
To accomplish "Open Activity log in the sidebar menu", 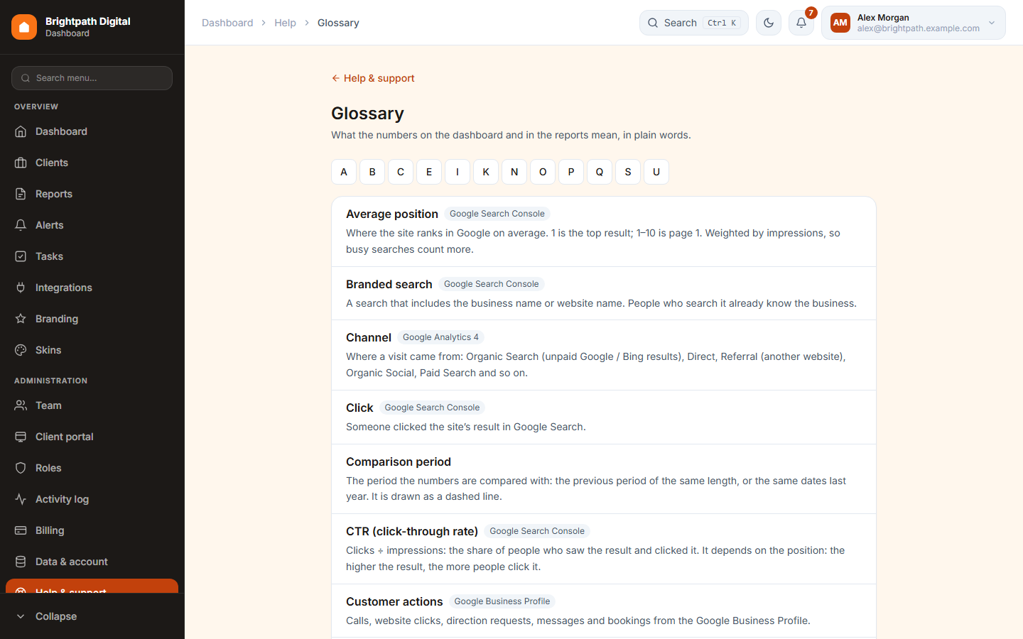I will point(92,499).
